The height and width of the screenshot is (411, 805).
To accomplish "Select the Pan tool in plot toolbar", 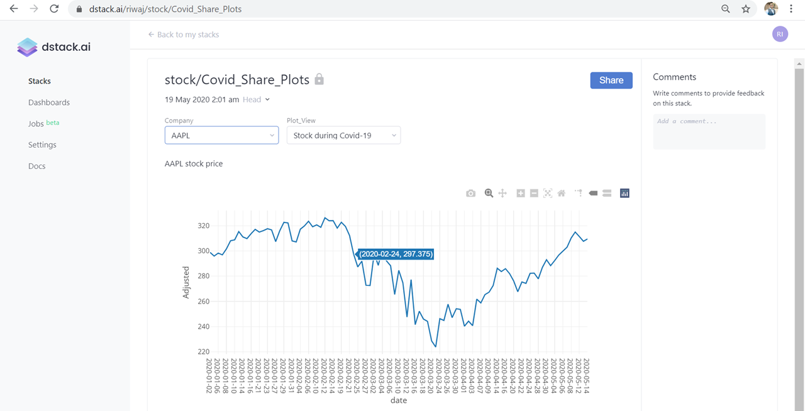I will pos(502,194).
